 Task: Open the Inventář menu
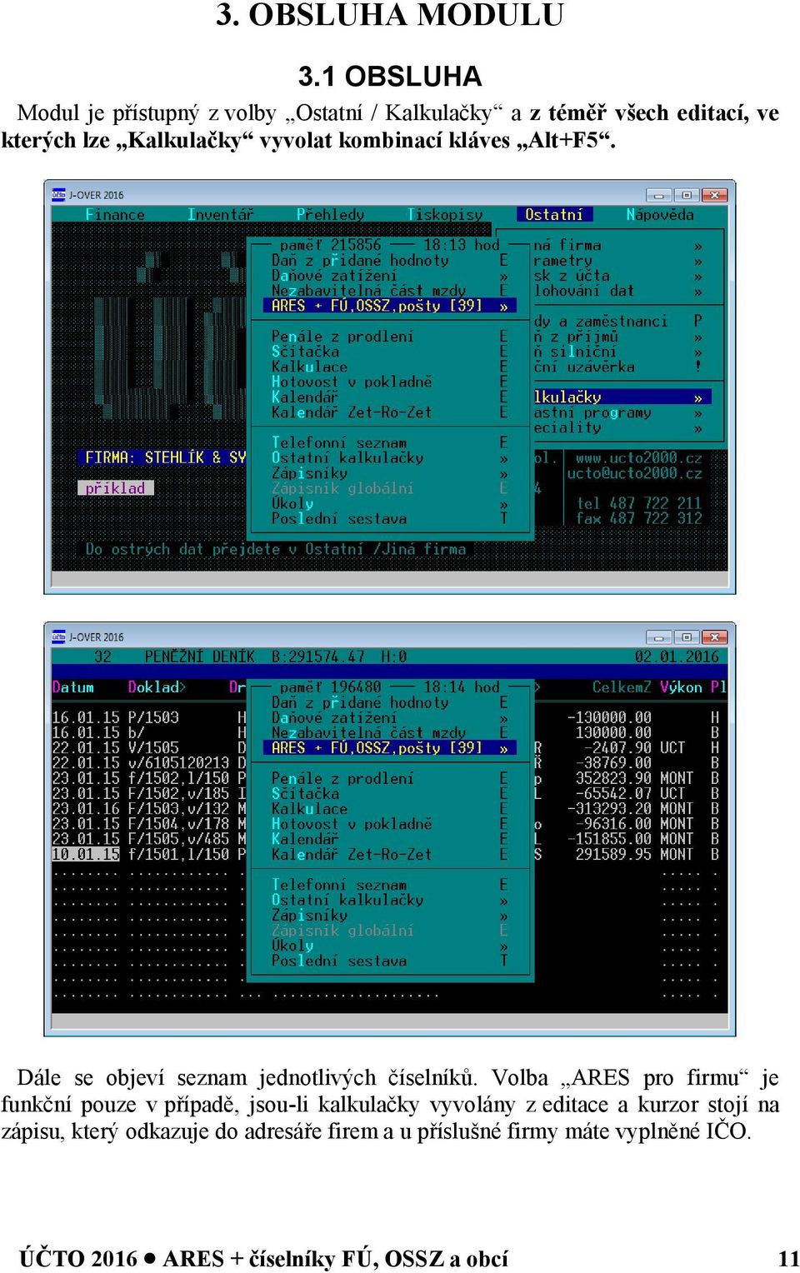click(220, 215)
